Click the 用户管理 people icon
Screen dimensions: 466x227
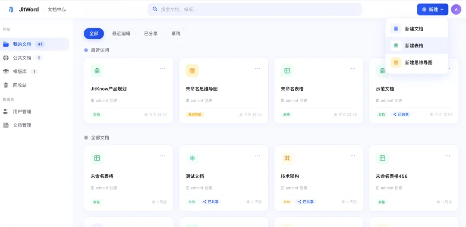(x=6, y=112)
